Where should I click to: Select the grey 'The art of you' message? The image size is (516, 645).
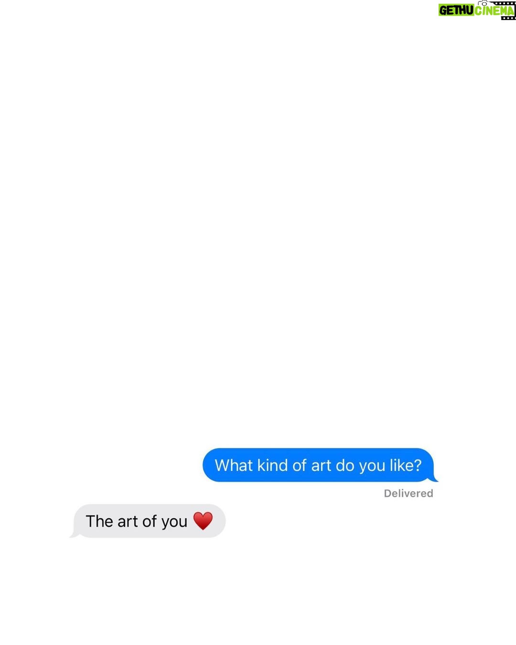pos(149,521)
